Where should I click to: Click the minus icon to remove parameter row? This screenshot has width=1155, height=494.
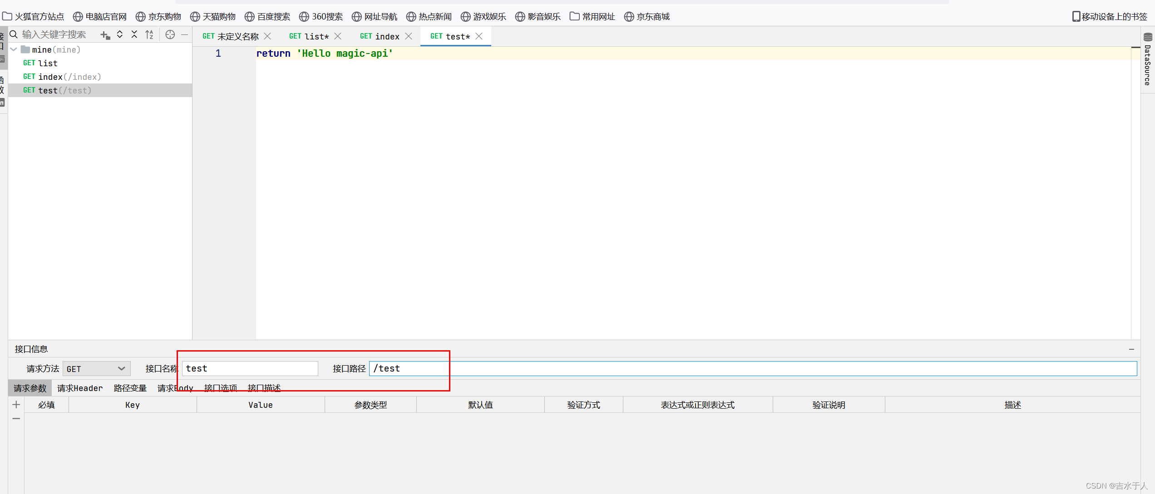(16, 418)
